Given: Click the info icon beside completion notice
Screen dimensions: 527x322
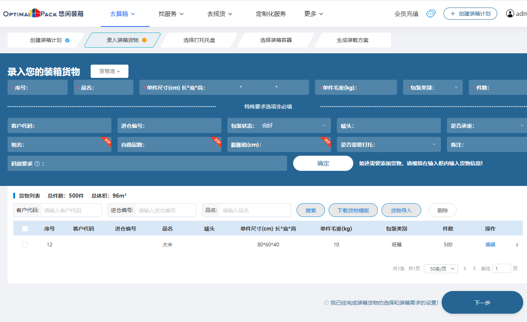Looking at the screenshot, I should click(x=326, y=303).
